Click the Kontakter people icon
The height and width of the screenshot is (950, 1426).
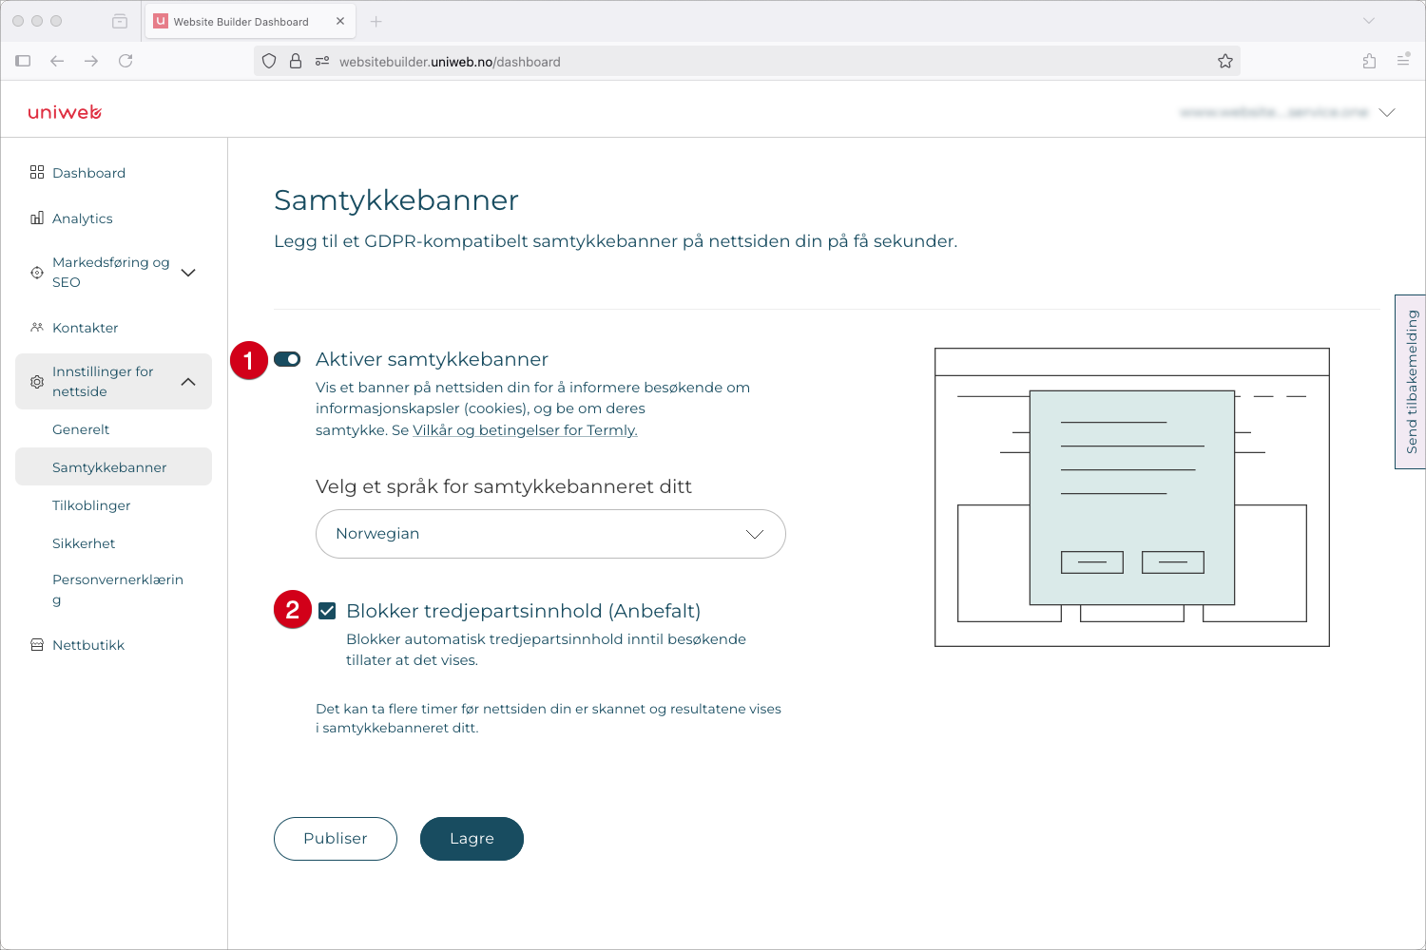coord(37,327)
